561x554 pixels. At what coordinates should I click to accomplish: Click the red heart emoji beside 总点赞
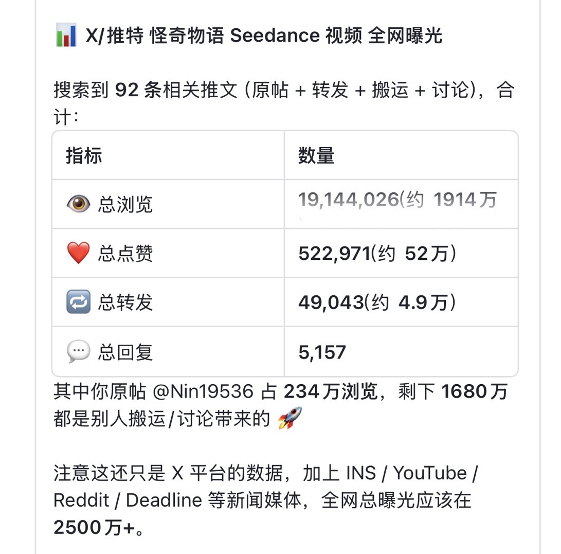click(x=78, y=253)
